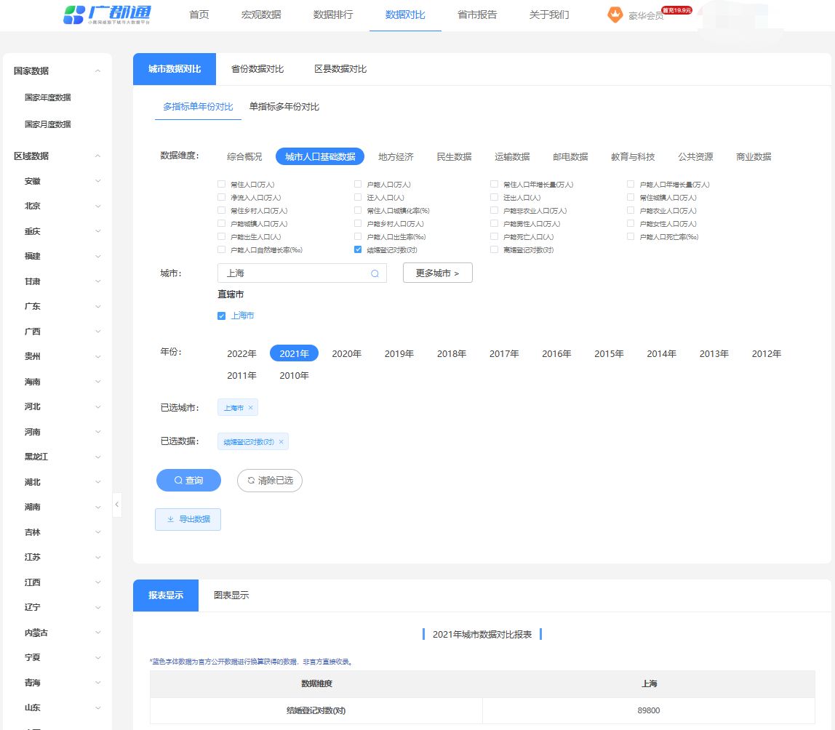Collapse the 国家数据 section
Screen dimensions: 835x730
(97, 71)
